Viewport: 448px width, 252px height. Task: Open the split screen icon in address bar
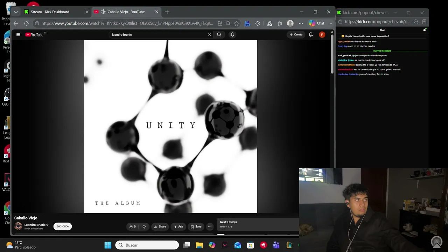[220, 23]
